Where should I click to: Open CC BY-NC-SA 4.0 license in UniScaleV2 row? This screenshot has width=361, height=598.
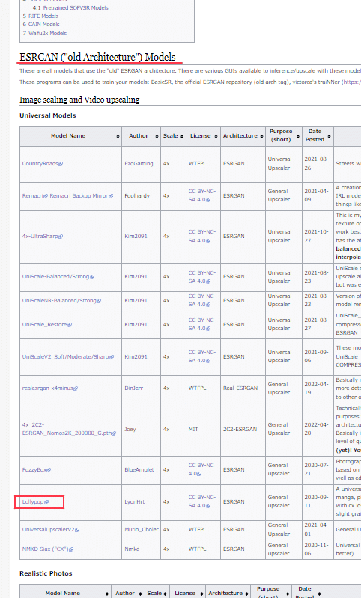point(202,356)
